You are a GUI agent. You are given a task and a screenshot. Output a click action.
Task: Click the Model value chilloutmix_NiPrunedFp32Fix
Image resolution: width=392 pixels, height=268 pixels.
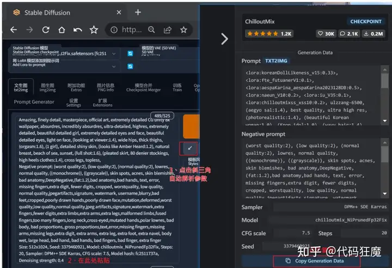(x=351, y=220)
